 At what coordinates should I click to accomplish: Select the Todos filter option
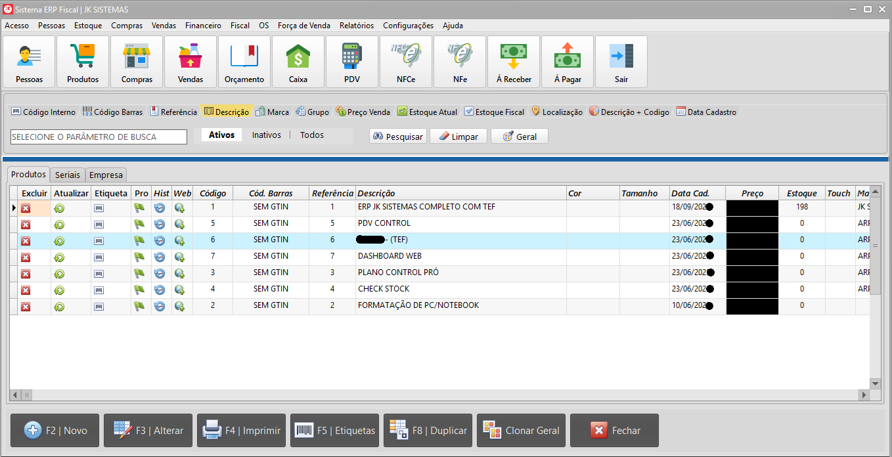click(312, 135)
